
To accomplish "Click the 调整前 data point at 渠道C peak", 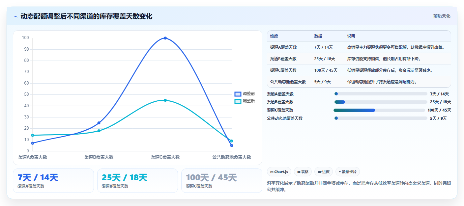I will pos(165,38).
